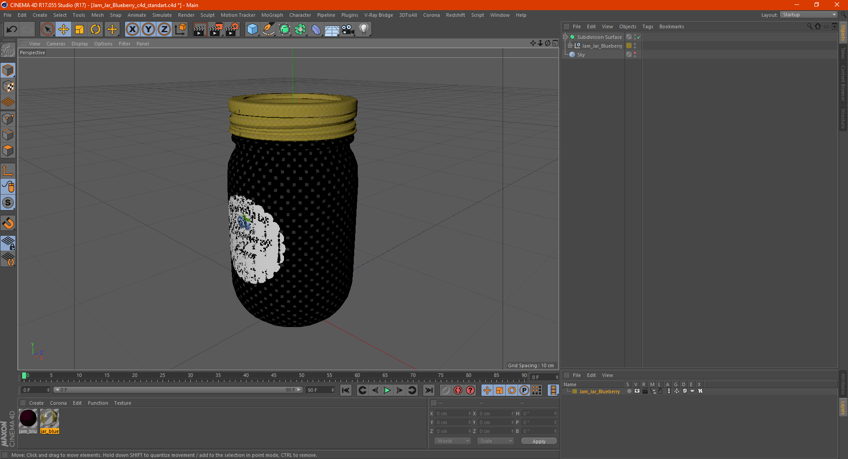Viewport: 848px width, 459px height.
Task: Open the Content Browser side tab
Action: (x=843, y=83)
